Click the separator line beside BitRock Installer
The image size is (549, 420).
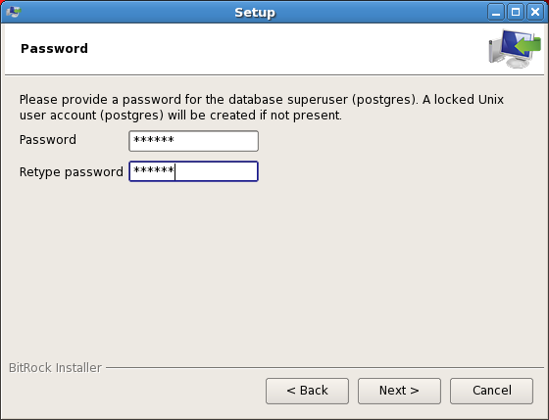(324, 367)
